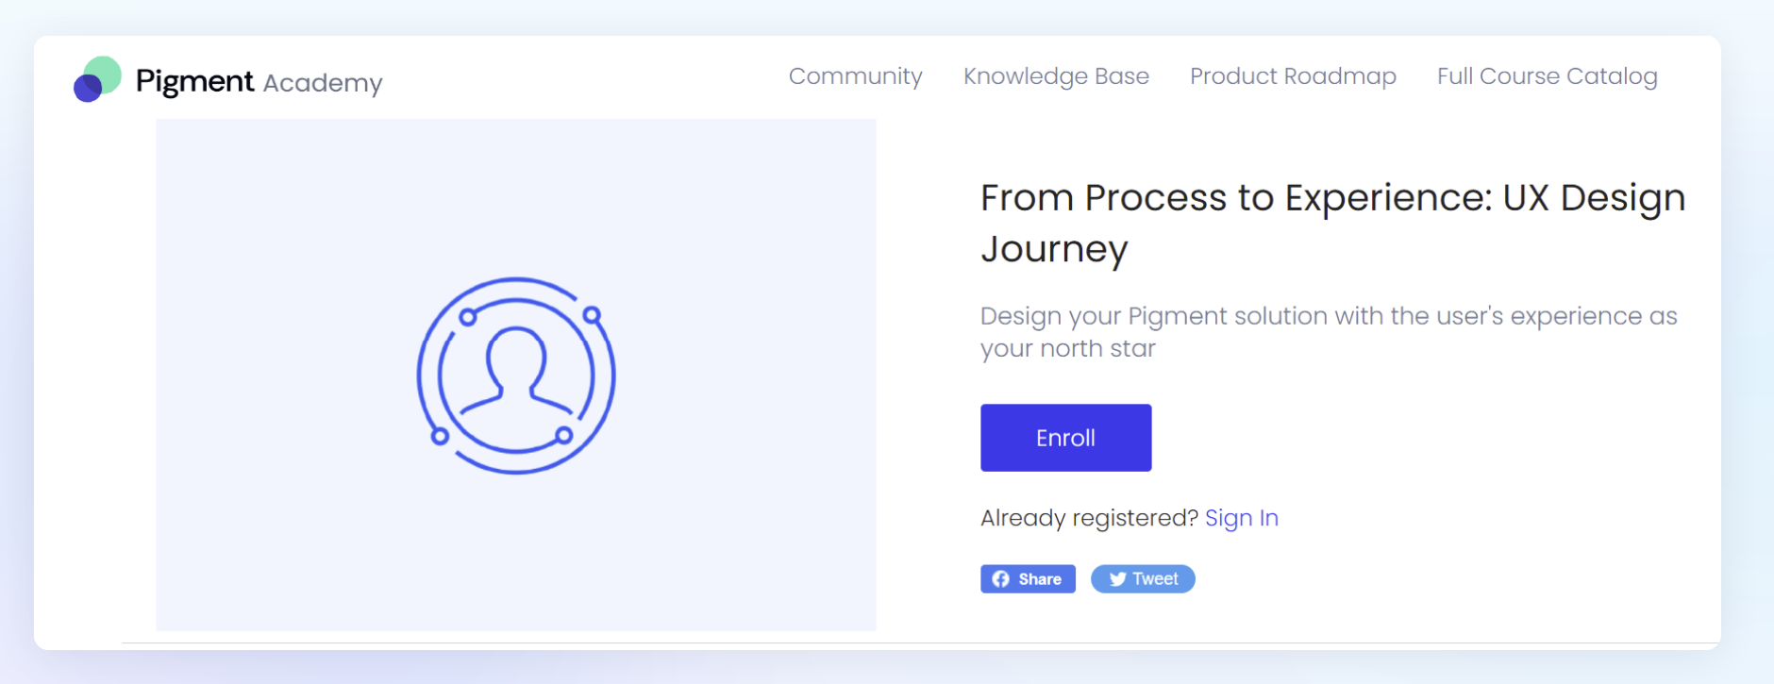Select the course thumbnail image
Image resolution: width=1774 pixels, height=684 pixels.
[x=516, y=375]
